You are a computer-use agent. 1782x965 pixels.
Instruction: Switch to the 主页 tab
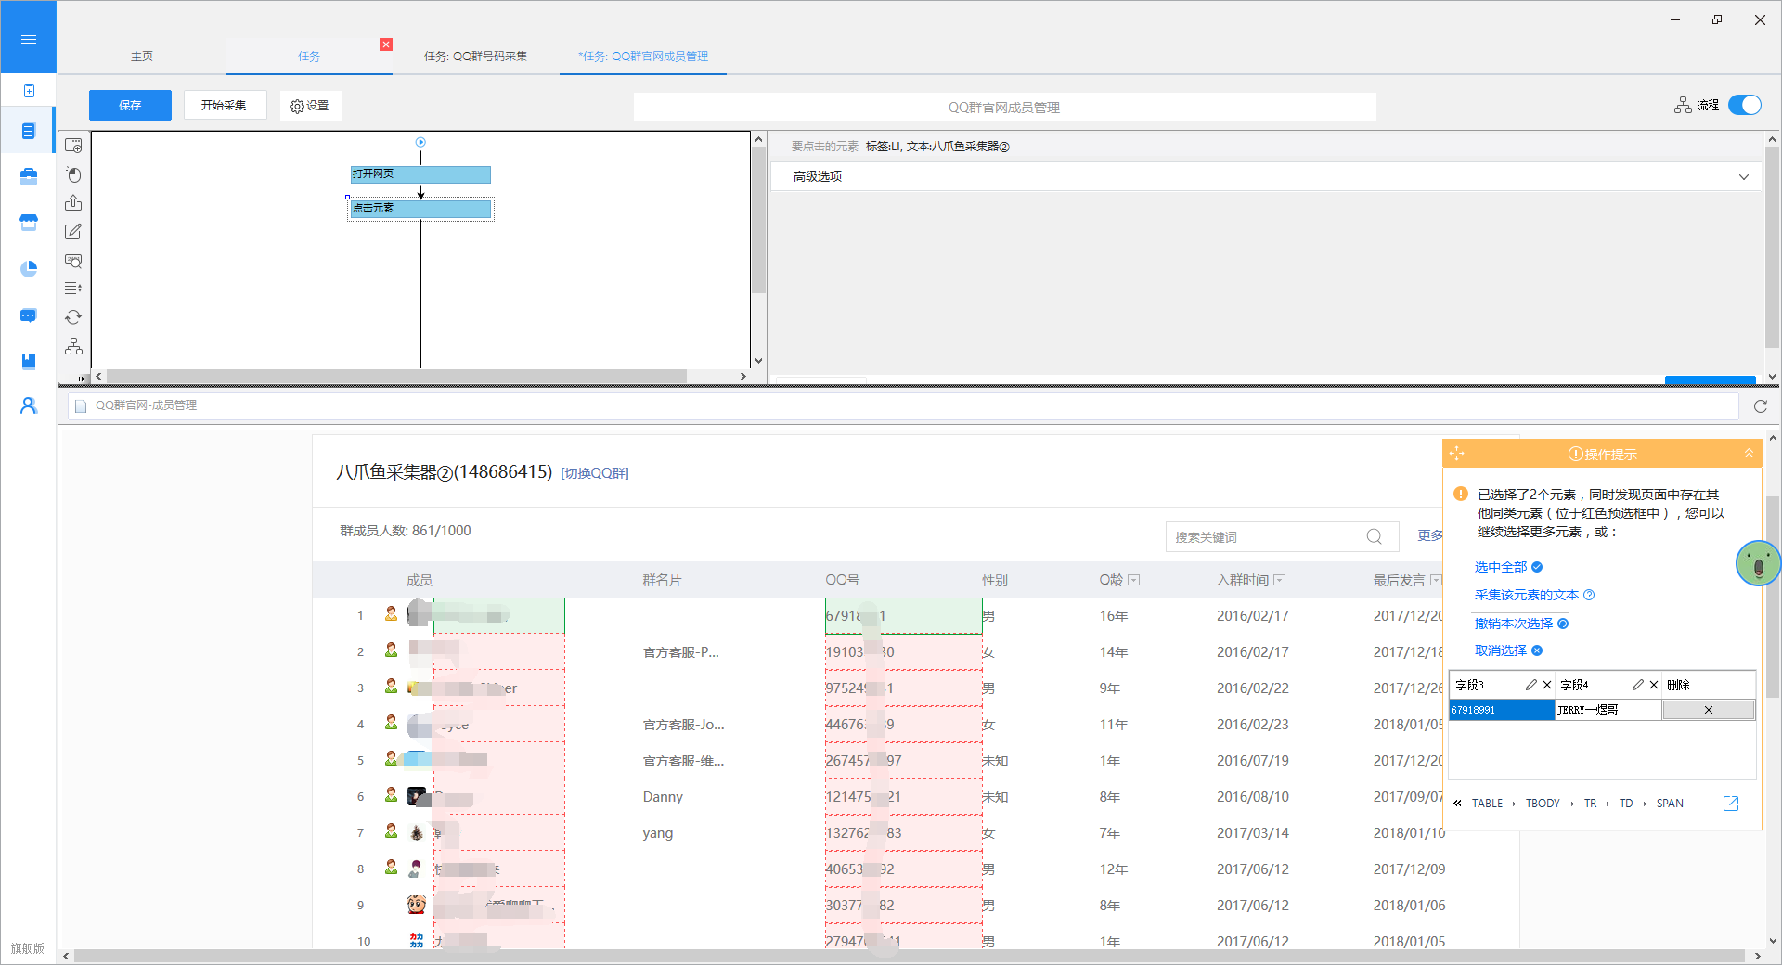click(x=142, y=57)
